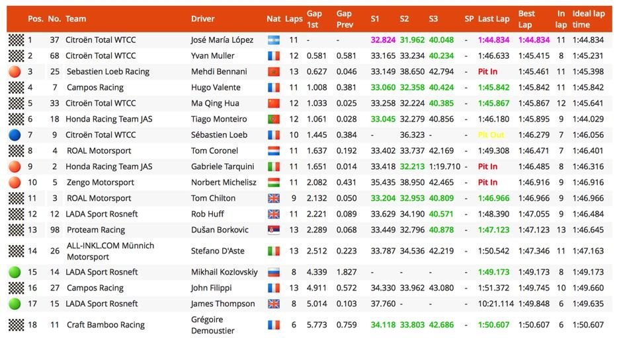Select the Best Lap column header
Image resolution: width=617 pixels, height=338 pixels.
coord(526,19)
